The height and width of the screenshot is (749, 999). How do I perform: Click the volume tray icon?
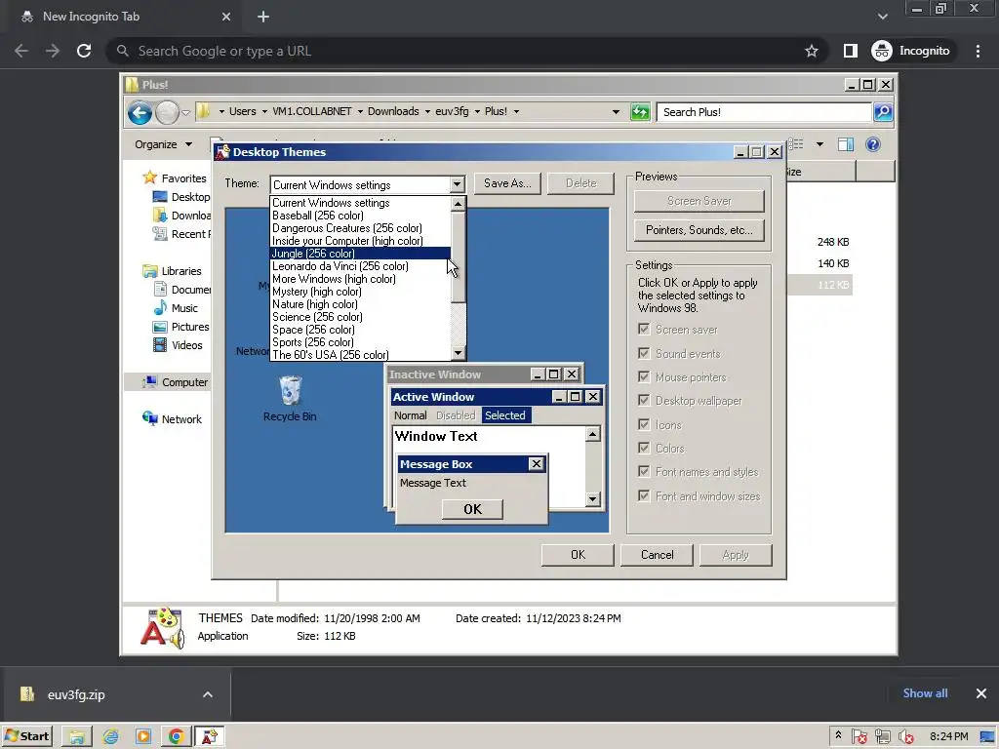coord(905,737)
